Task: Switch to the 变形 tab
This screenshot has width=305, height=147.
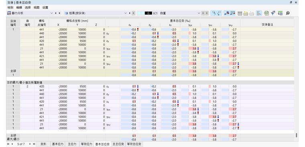Action: [x=43, y=144]
